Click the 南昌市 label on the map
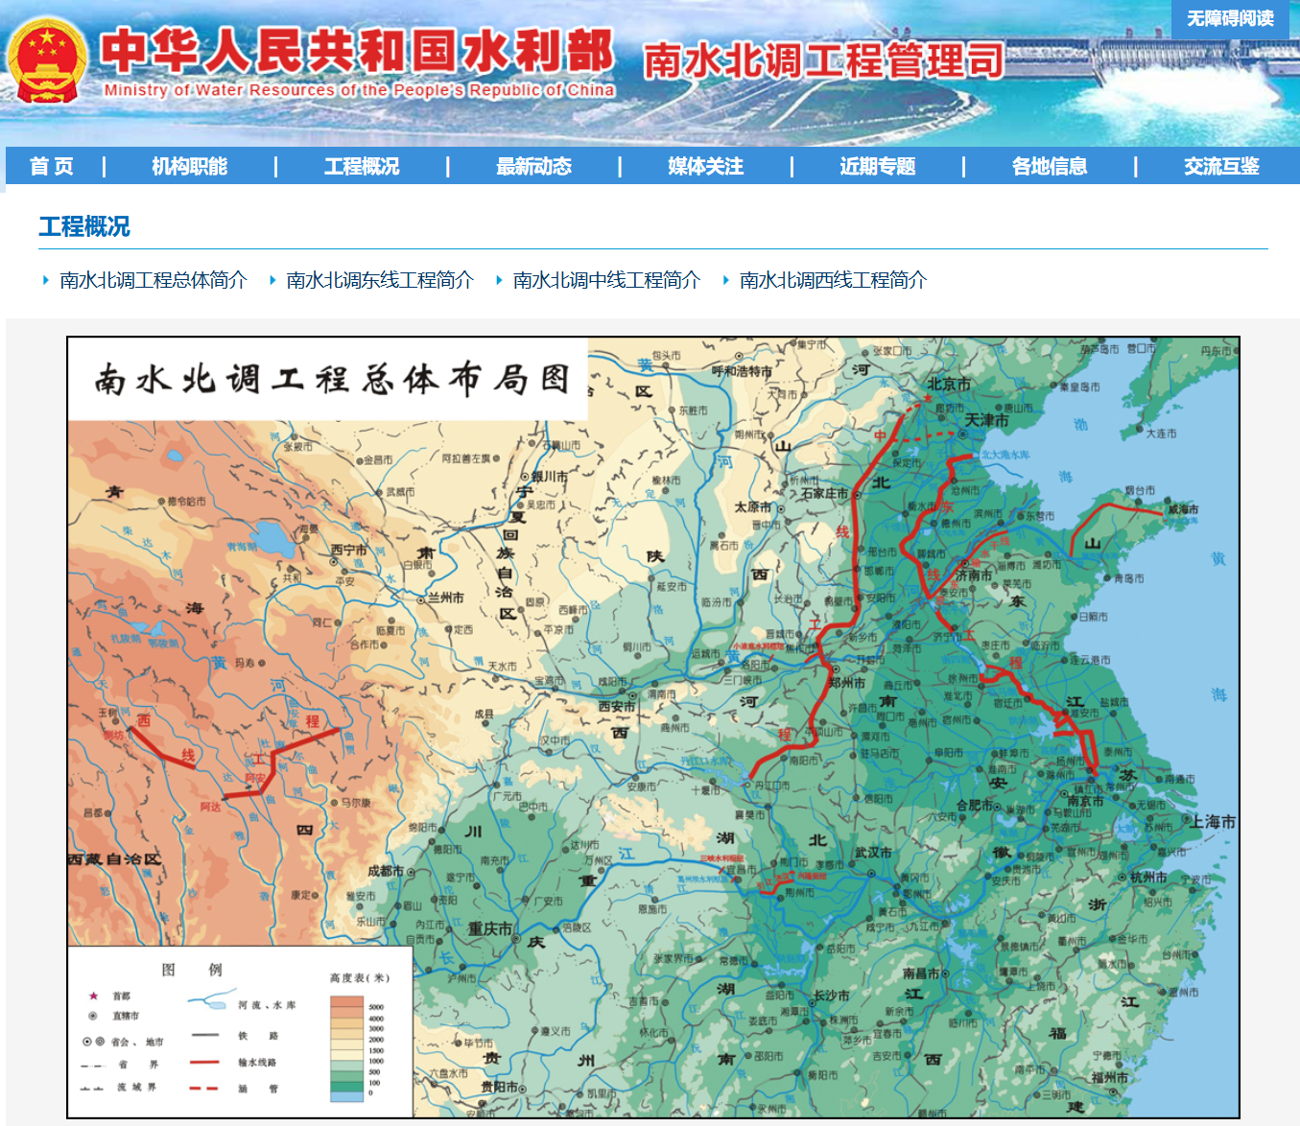The image size is (1300, 1126). click(921, 973)
